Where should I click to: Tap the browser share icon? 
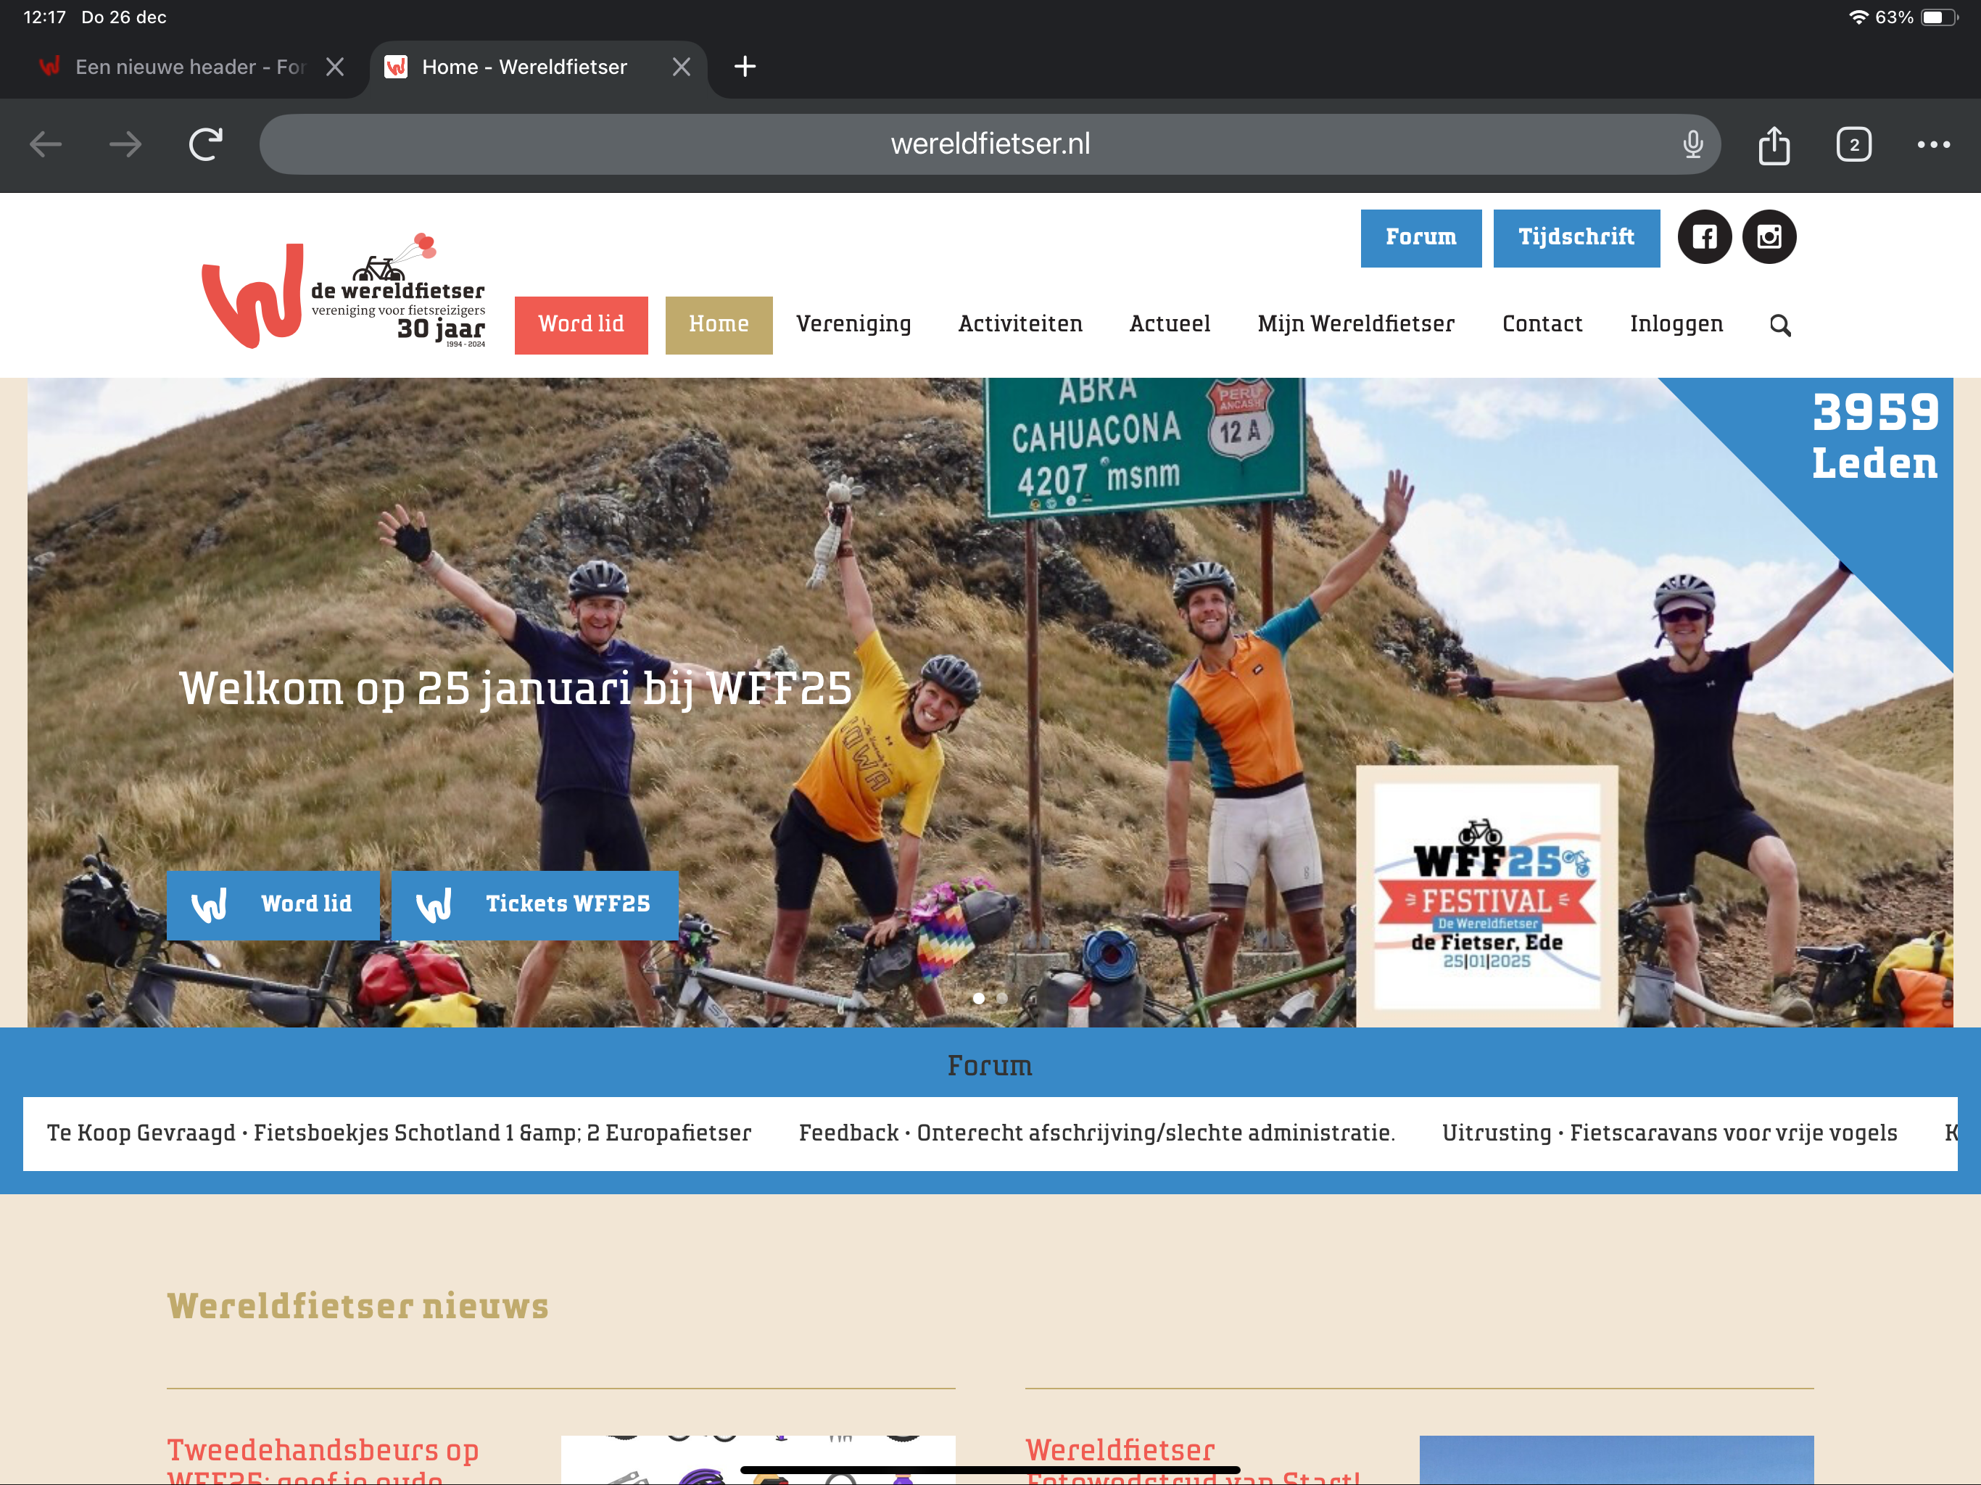click(x=1773, y=145)
